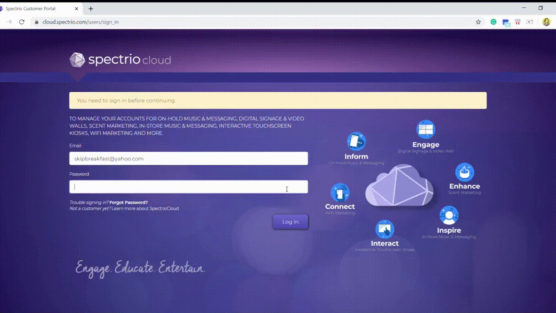
Task: Click the central cloud graphic
Action: (x=399, y=185)
